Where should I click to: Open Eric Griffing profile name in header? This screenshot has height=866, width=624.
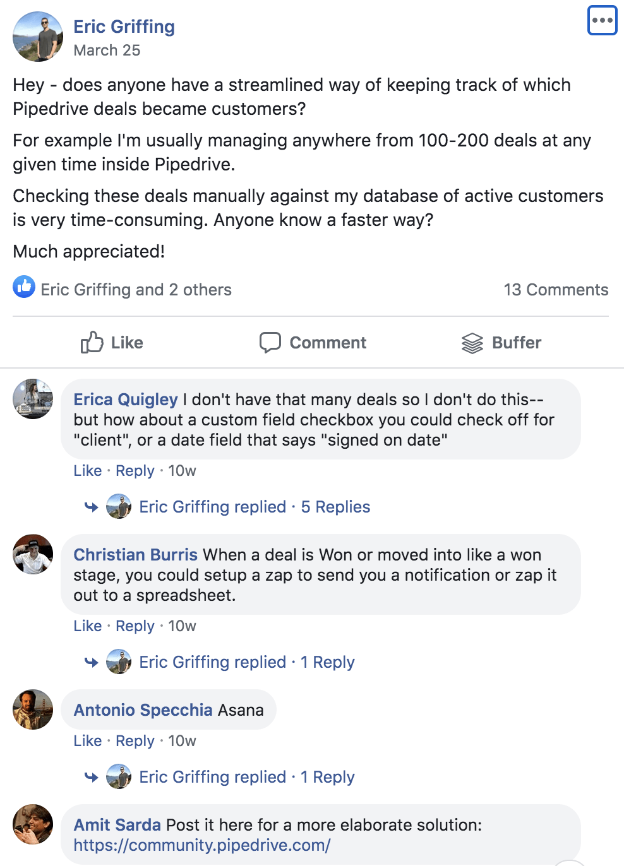pos(124,27)
